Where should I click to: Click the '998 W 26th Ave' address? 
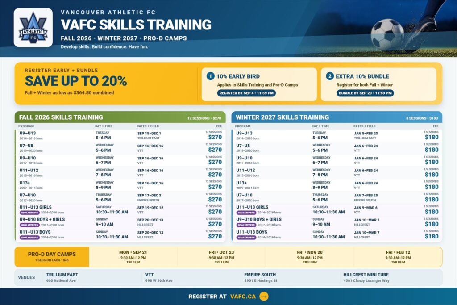[159, 280]
